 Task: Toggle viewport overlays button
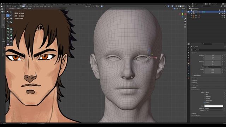(x=173, y=6)
